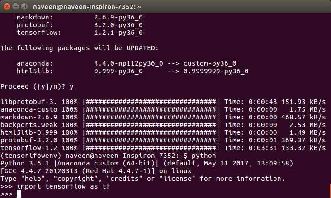Maximize the terminal window

[x=24, y=7]
